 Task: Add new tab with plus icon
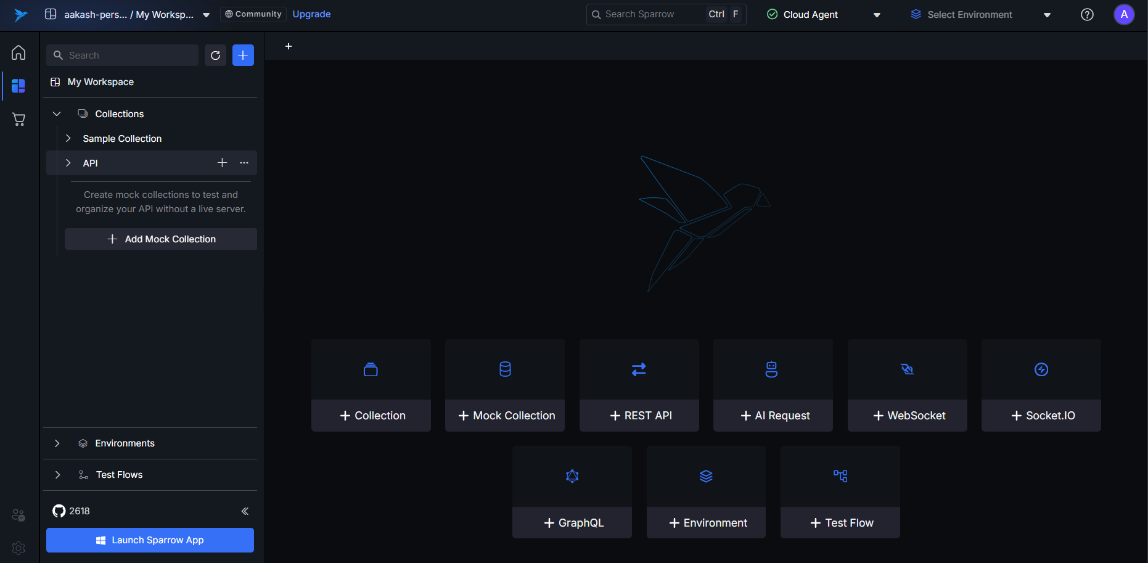click(289, 46)
